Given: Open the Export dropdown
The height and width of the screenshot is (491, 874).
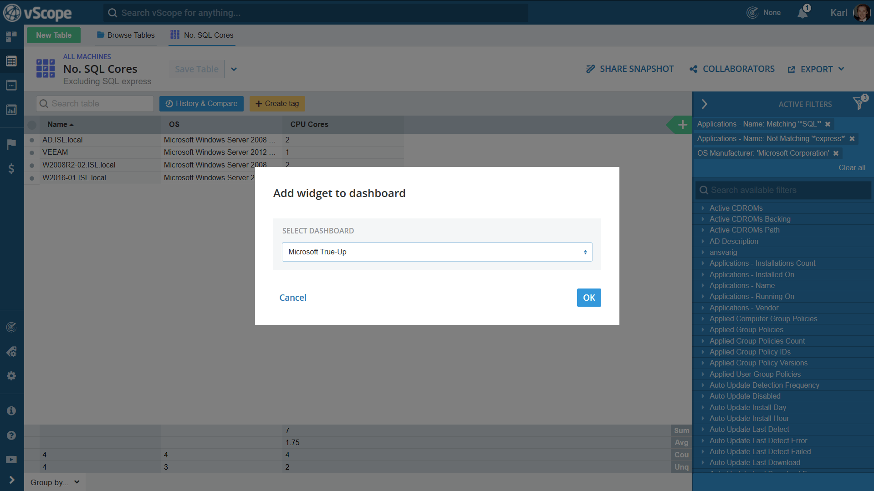Looking at the screenshot, I should (816, 69).
